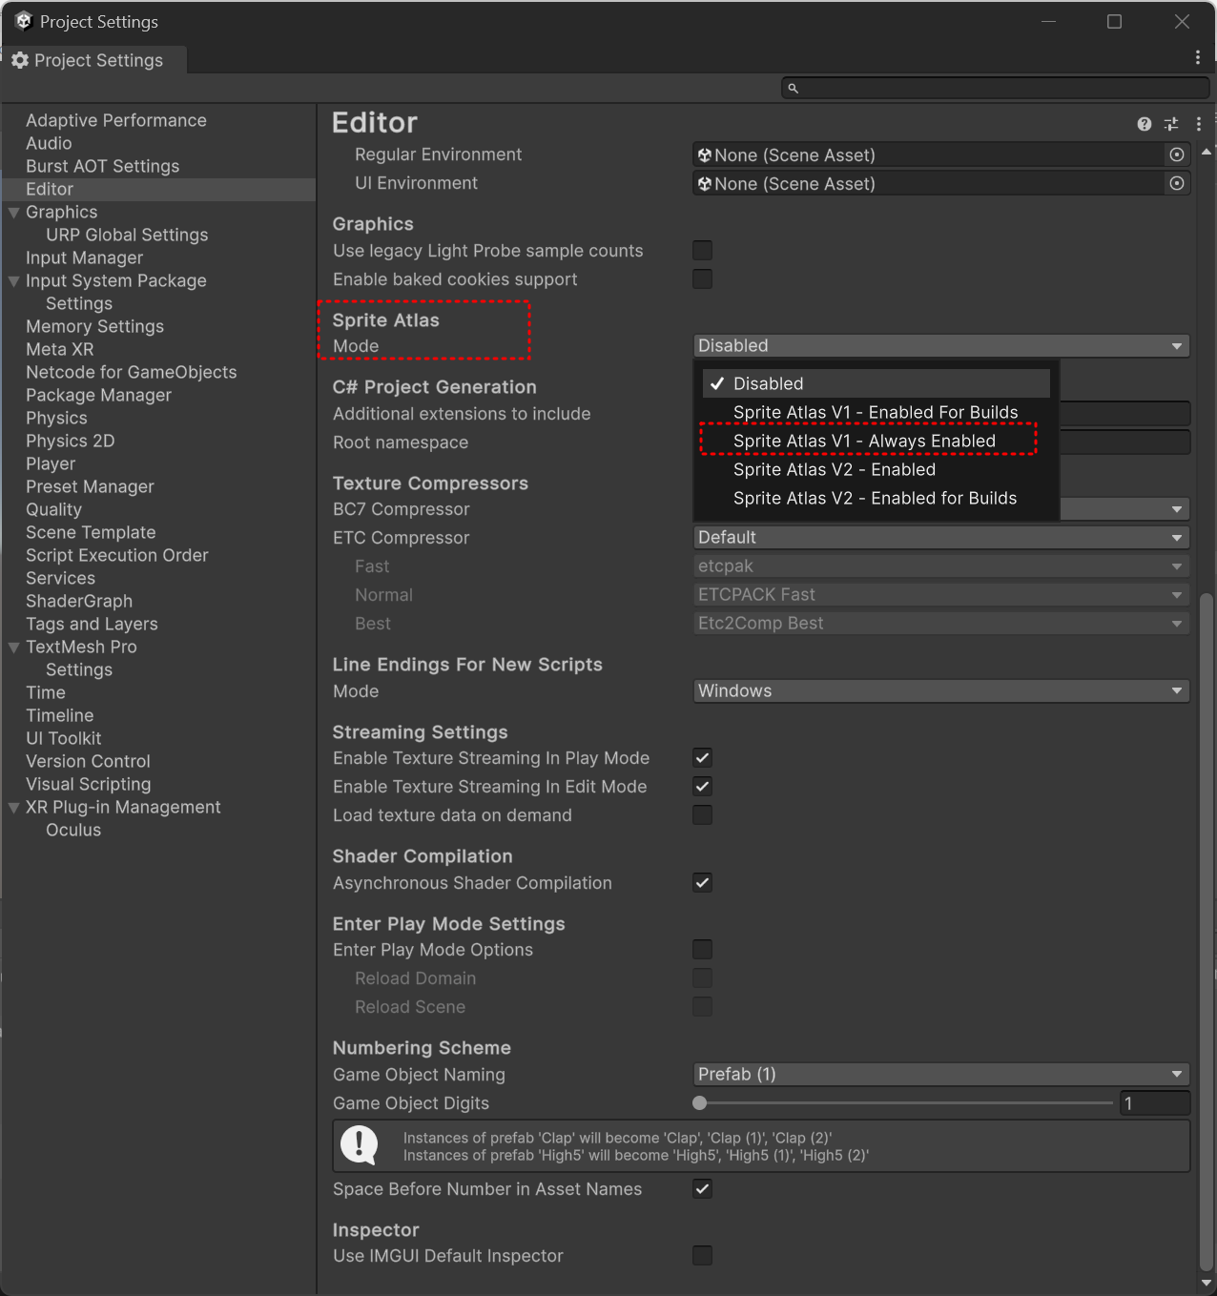Select Disabled in Sprite Atlas mode list
Viewport: 1217px width, 1296px height.
(877, 383)
